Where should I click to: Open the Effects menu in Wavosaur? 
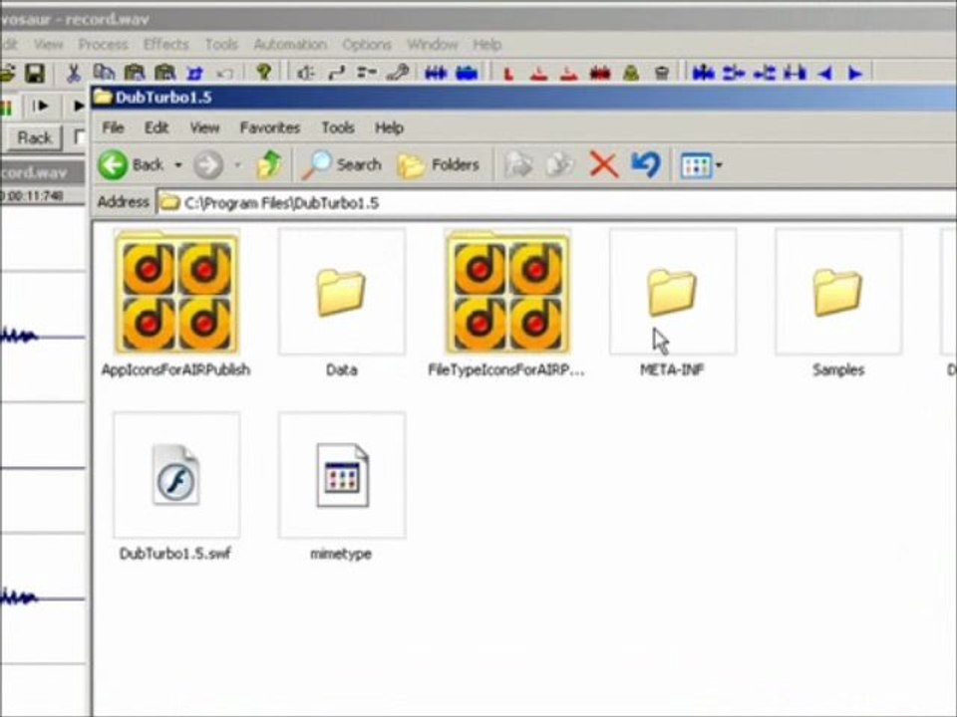tap(166, 45)
